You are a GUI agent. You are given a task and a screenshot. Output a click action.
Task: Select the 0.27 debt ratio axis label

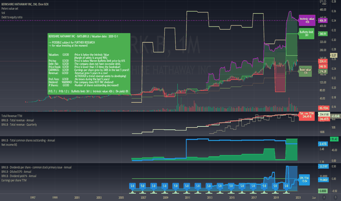coord(334,56)
